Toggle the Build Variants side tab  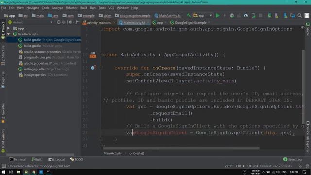pos(3,140)
